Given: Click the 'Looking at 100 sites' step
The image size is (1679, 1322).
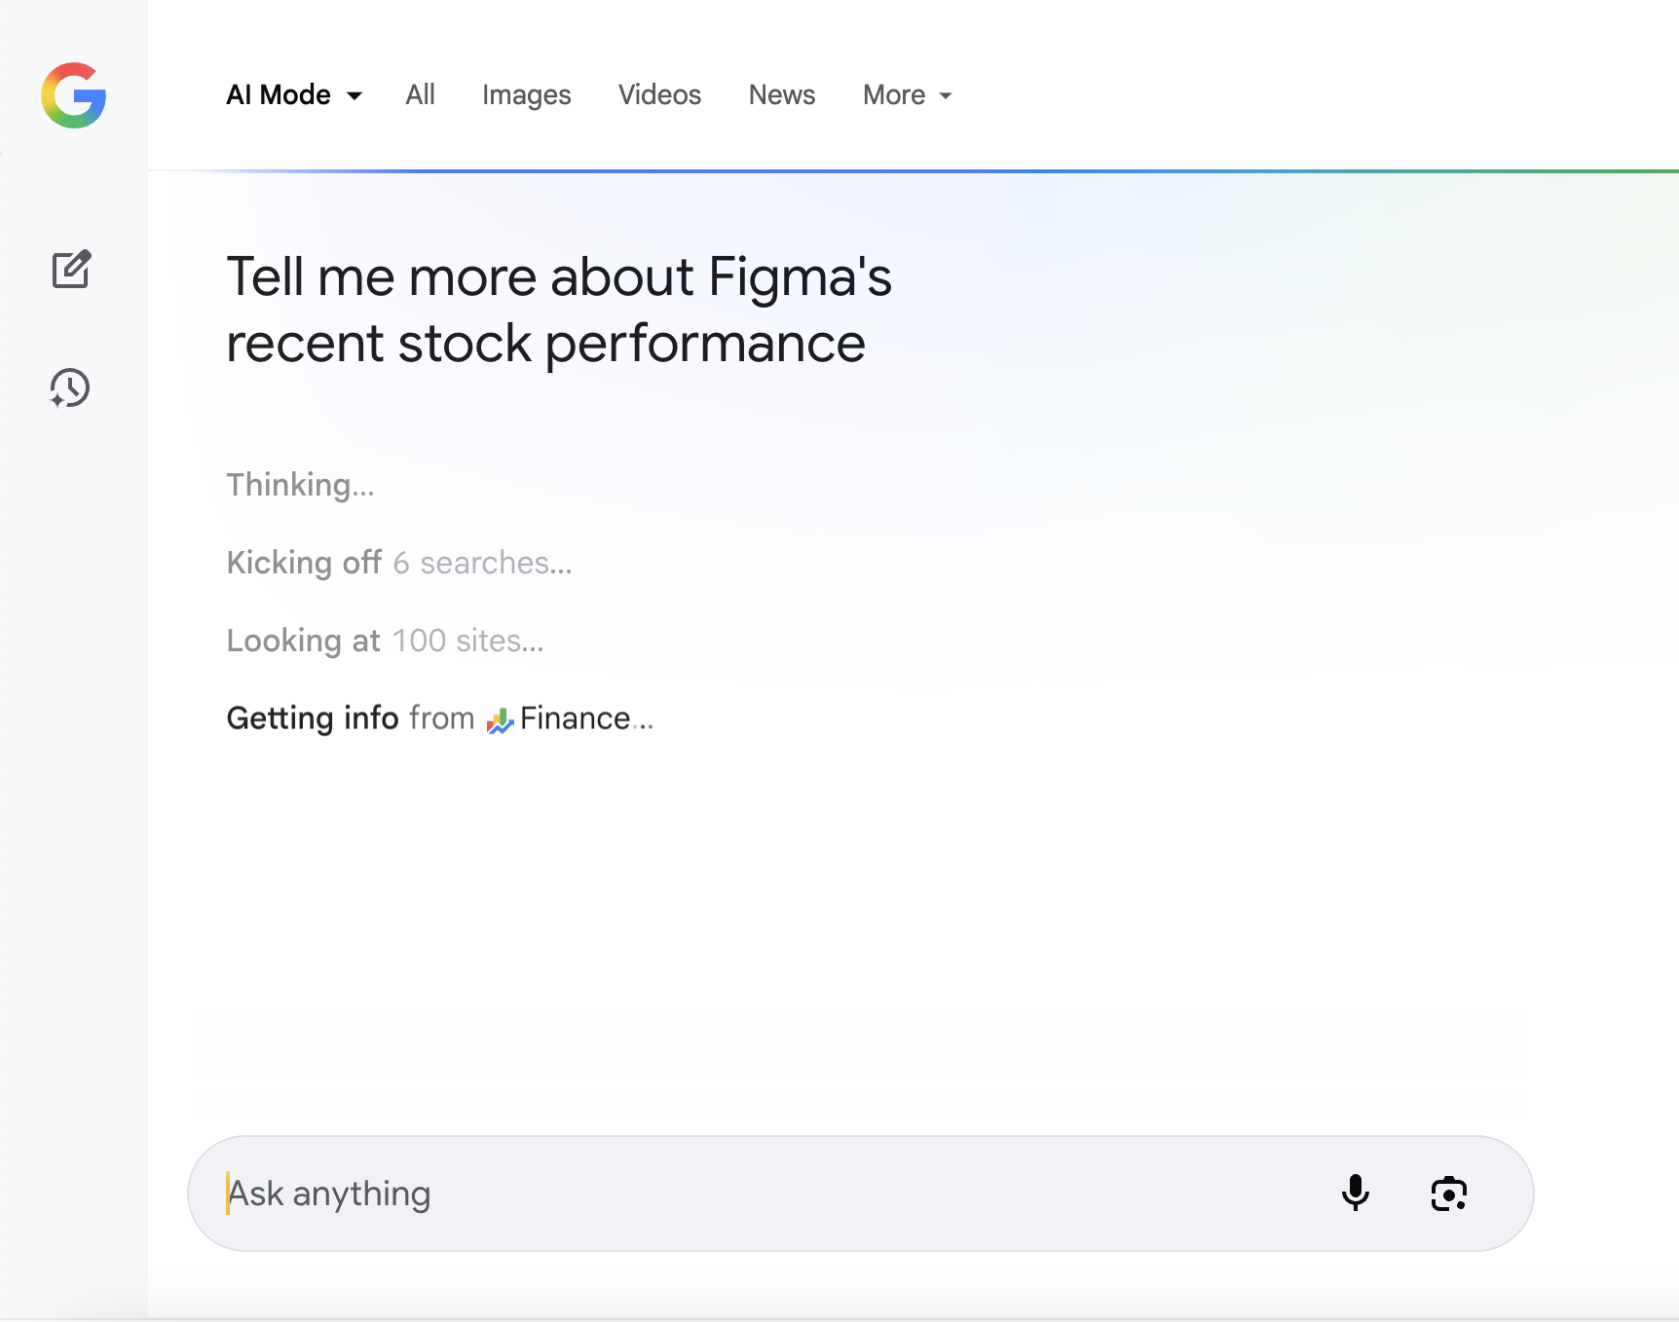Looking at the screenshot, I should click(385, 641).
